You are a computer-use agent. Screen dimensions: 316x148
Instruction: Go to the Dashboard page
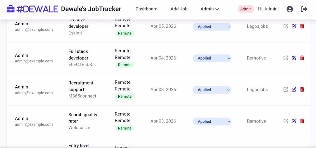147,9
